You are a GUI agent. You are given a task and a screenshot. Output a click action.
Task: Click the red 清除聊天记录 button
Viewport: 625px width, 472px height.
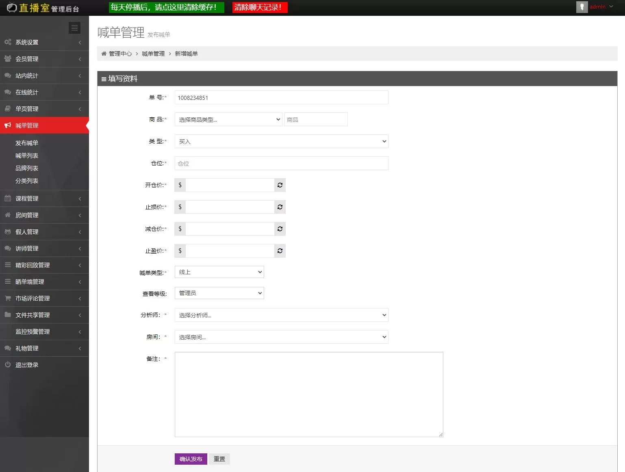click(260, 7)
